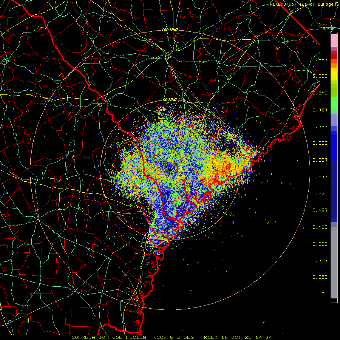Click the 0.893 value on the color scale
Screen dimensions: 340x340
(x=320, y=76)
